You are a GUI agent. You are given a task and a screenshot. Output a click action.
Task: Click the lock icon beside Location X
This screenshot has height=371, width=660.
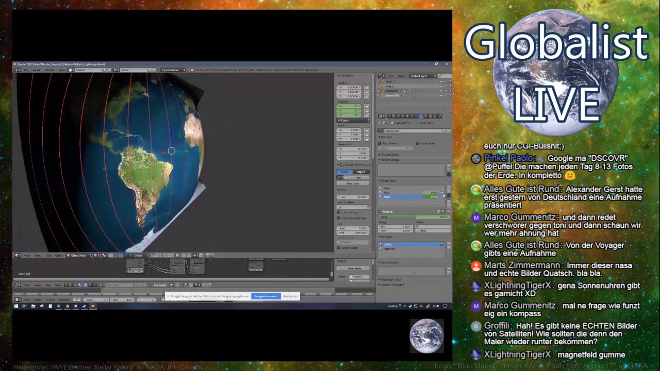pyautogui.click(x=367, y=87)
